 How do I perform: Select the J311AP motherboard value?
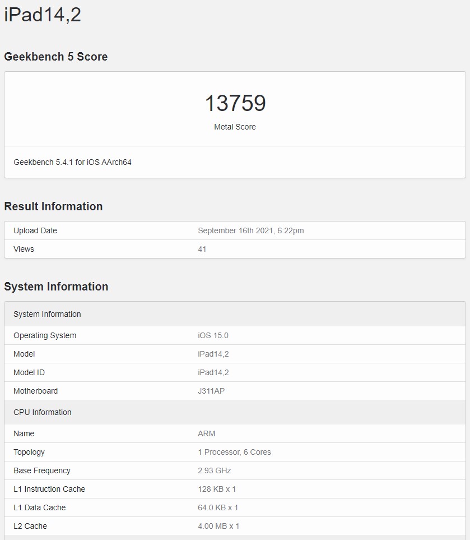pyautogui.click(x=211, y=391)
